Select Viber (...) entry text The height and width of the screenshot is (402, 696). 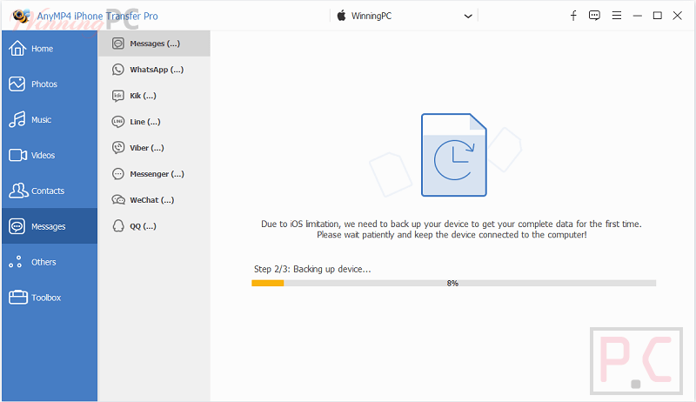point(147,148)
